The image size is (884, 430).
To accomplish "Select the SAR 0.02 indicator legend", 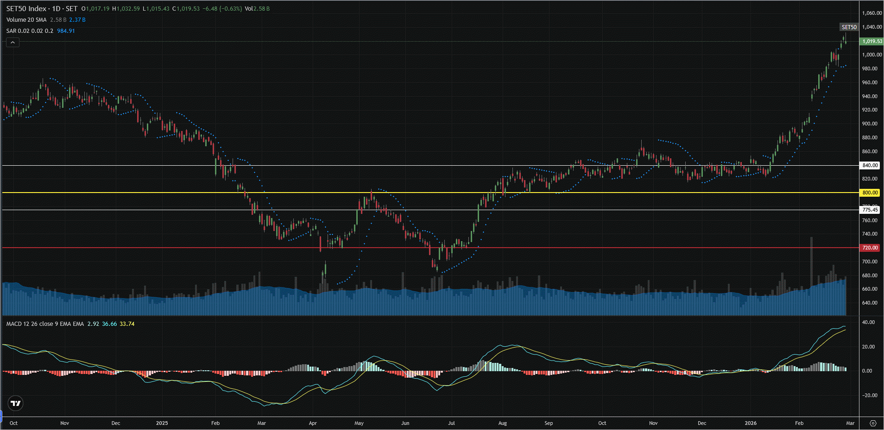I will tap(30, 31).
